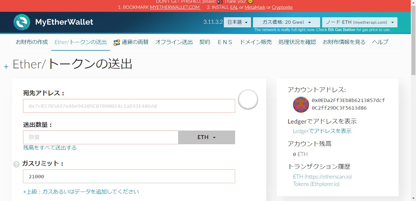
Task: Open the 日本語 language dropdown
Action: [237, 22]
